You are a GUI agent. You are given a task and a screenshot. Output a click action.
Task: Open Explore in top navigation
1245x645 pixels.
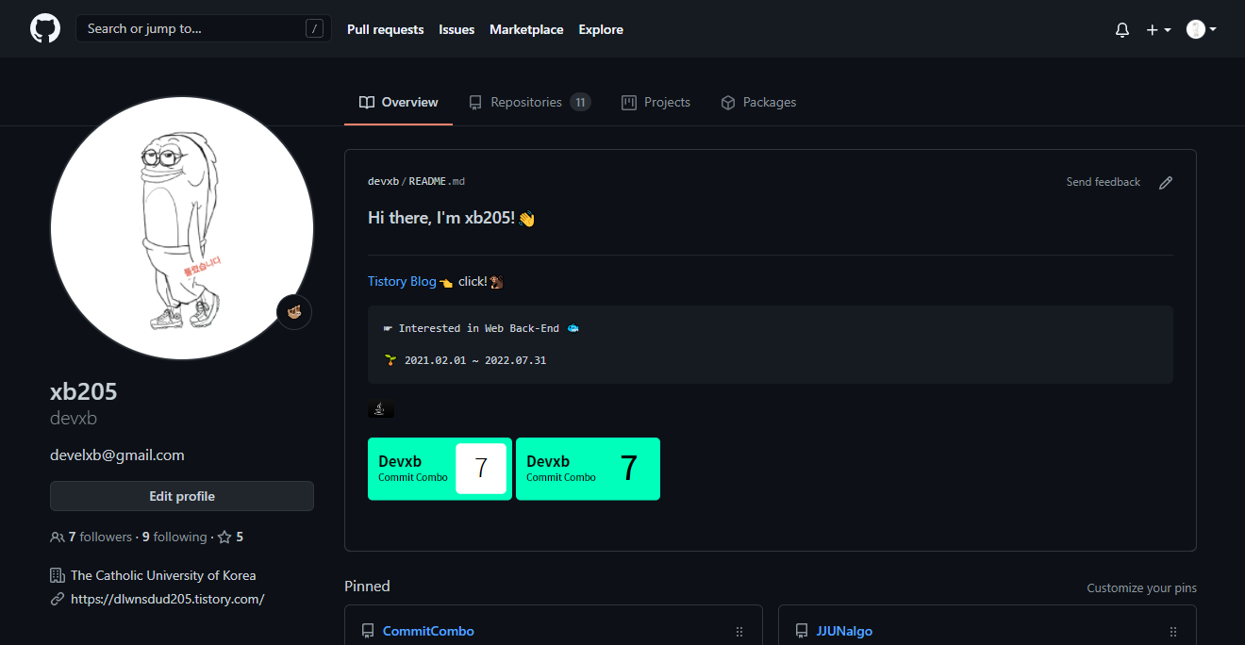[x=601, y=29]
